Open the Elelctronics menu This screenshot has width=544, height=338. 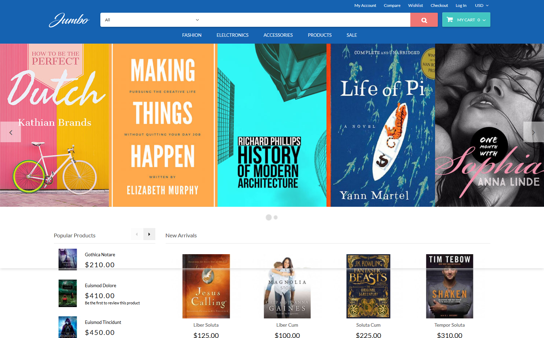[233, 35]
